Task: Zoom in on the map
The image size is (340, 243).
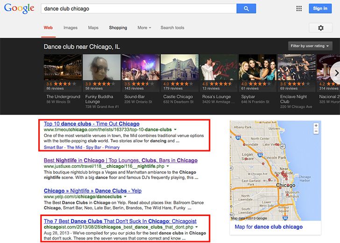Action: [316, 126]
